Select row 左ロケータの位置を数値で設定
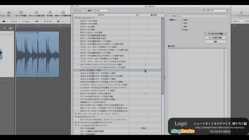The image size is (249, 140). pos(117,35)
